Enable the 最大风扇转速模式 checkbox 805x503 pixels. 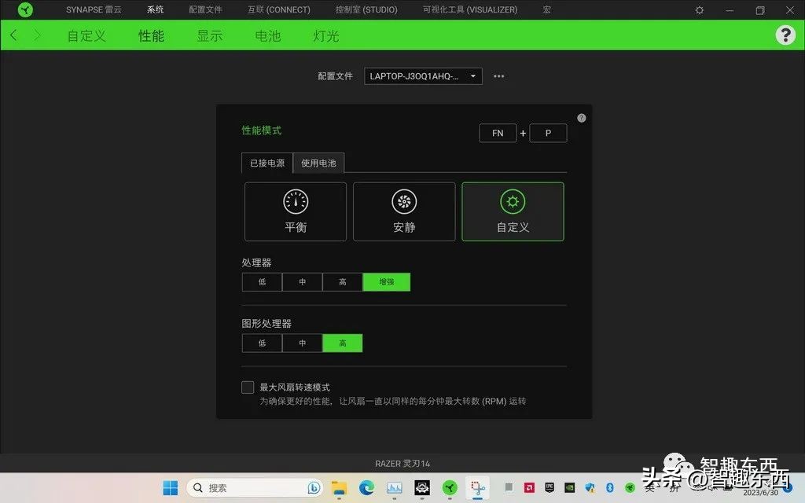[248, 387]
